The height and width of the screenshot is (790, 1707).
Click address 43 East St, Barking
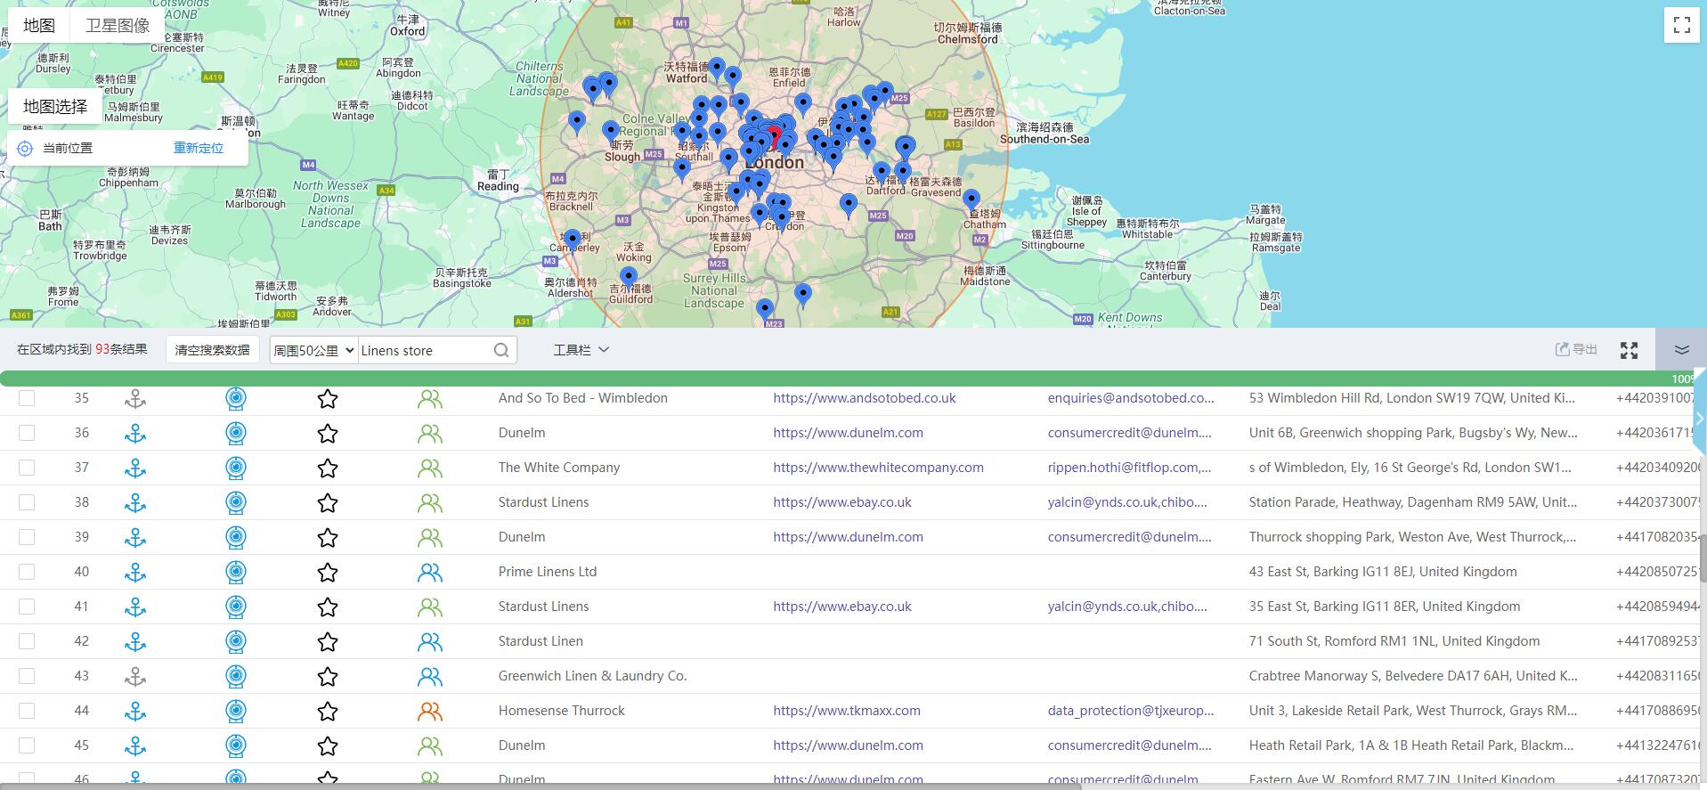(1382, 572)
